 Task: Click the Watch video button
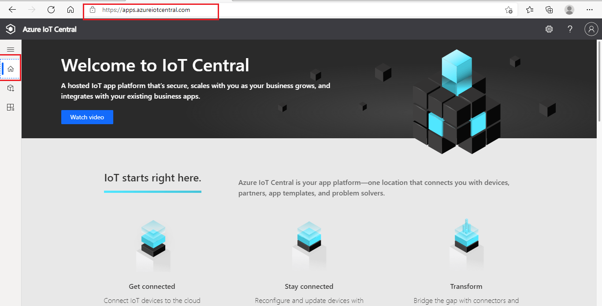(87, 117)
